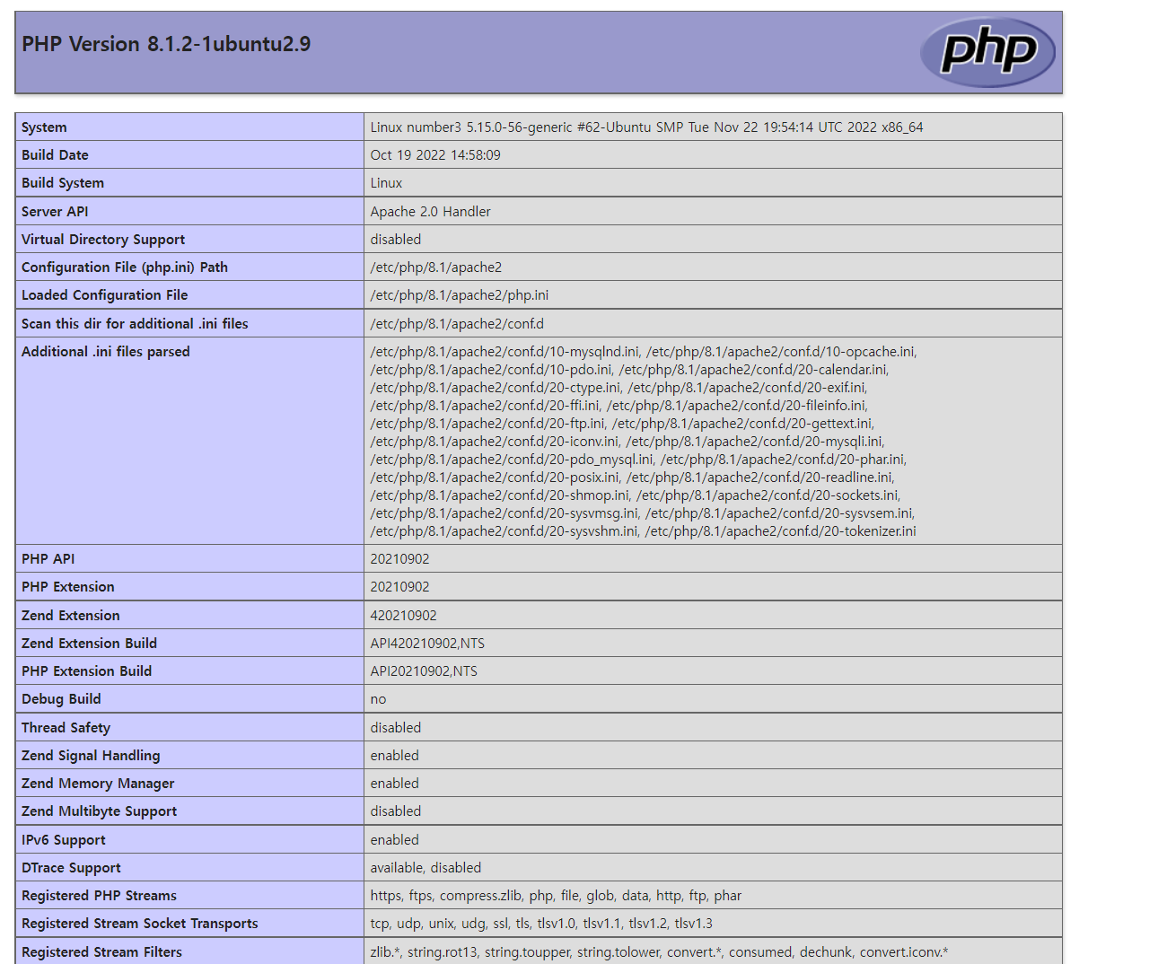1158x964 pixels.
Task: Click the Zend Extension label
Action: 71,616
